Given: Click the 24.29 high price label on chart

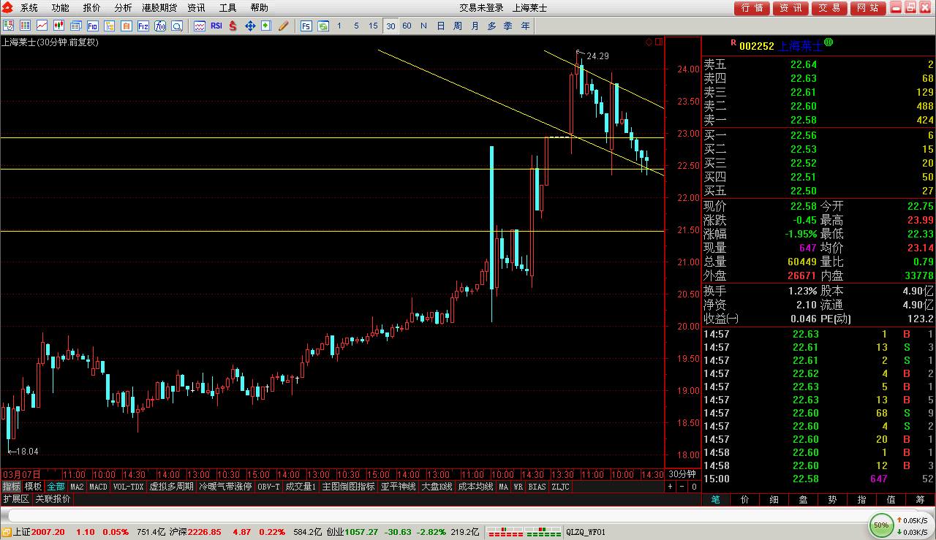Looking at the screenshot, I should pos(597,56).
